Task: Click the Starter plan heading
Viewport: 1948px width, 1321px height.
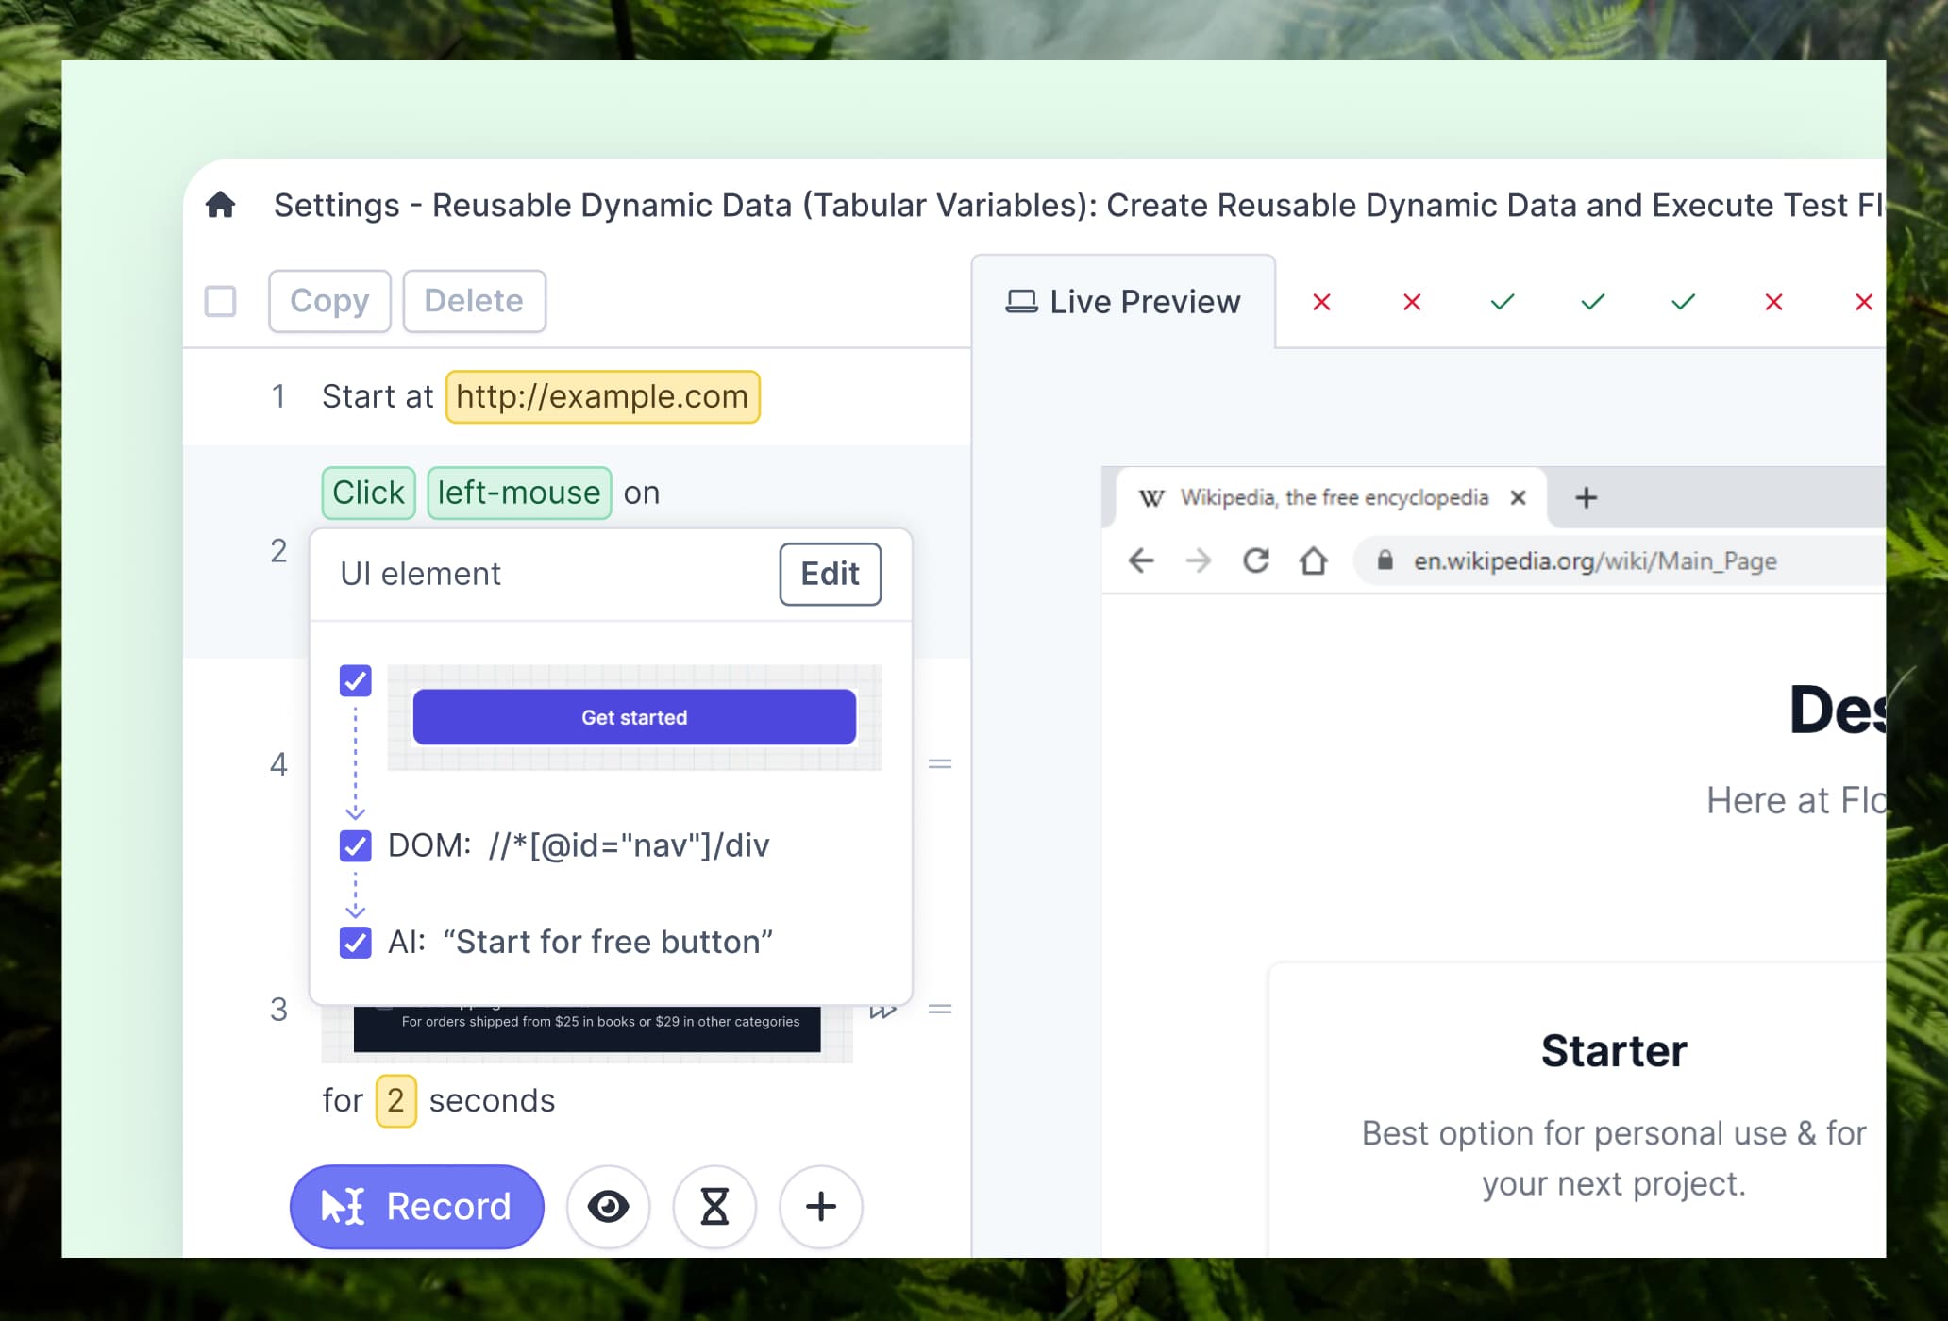Action: [1614, 1051]
